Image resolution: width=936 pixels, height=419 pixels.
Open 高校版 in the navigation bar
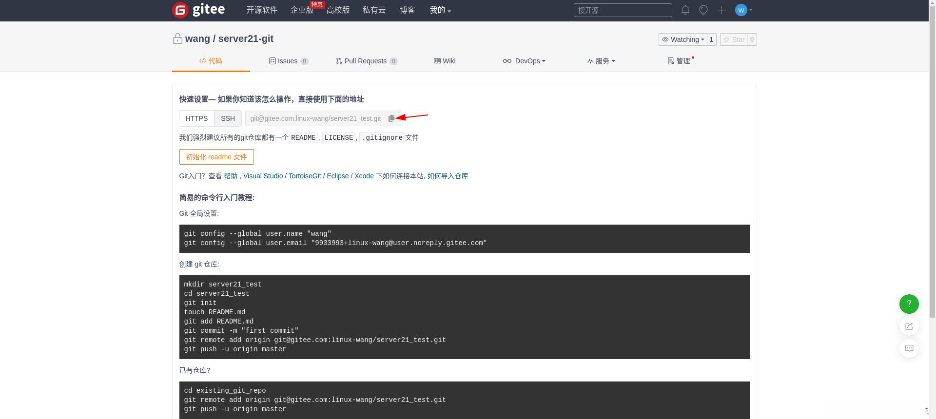pos(338,10)
